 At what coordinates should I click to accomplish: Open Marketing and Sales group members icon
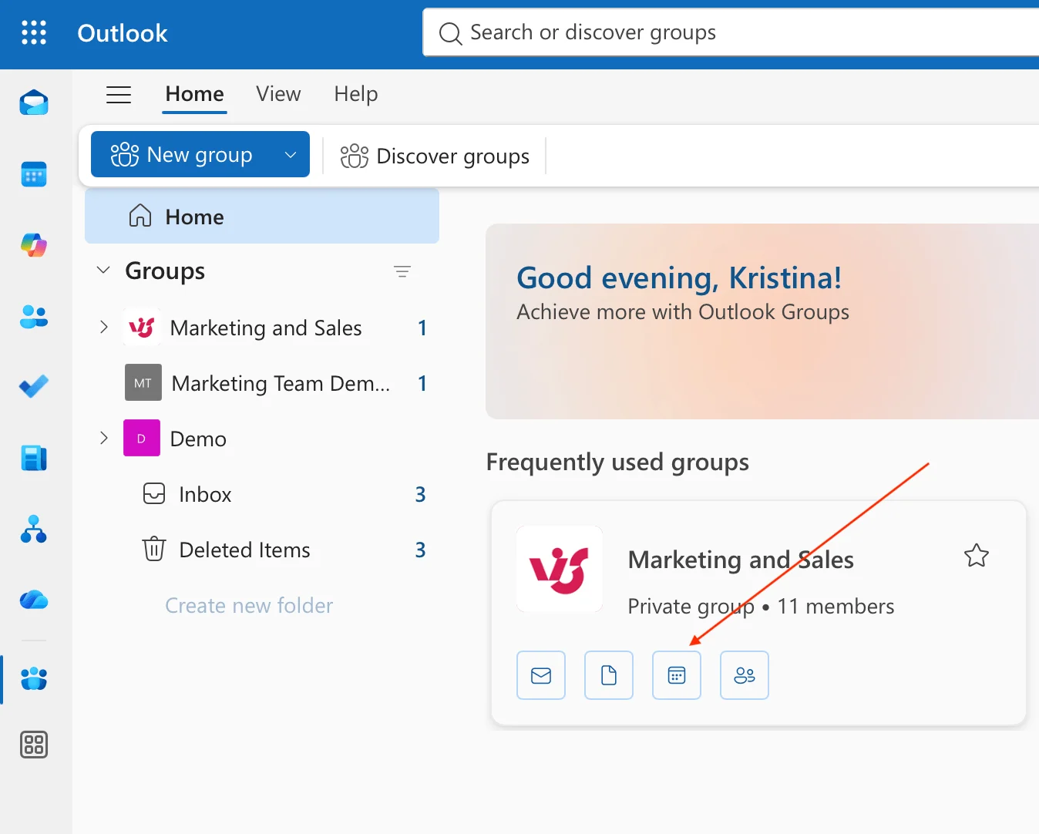pos(745,675)
